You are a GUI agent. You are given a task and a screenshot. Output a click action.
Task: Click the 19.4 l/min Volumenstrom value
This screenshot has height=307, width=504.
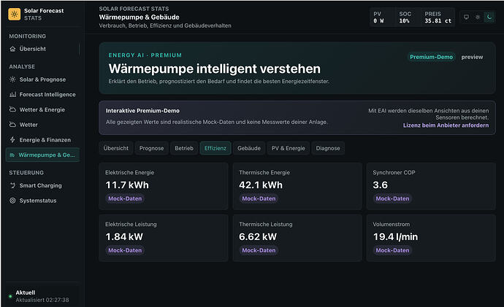pyautogui.click(x=395, y=237)
